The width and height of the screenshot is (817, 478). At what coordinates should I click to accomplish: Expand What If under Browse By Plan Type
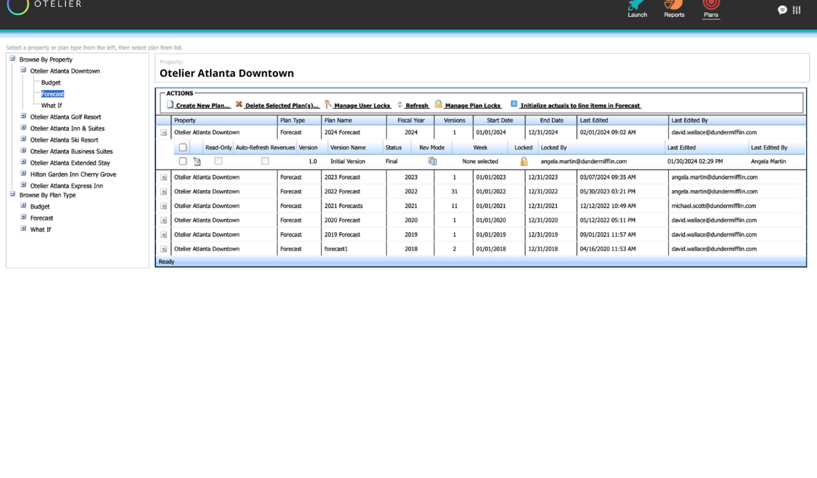pos(23,229)
